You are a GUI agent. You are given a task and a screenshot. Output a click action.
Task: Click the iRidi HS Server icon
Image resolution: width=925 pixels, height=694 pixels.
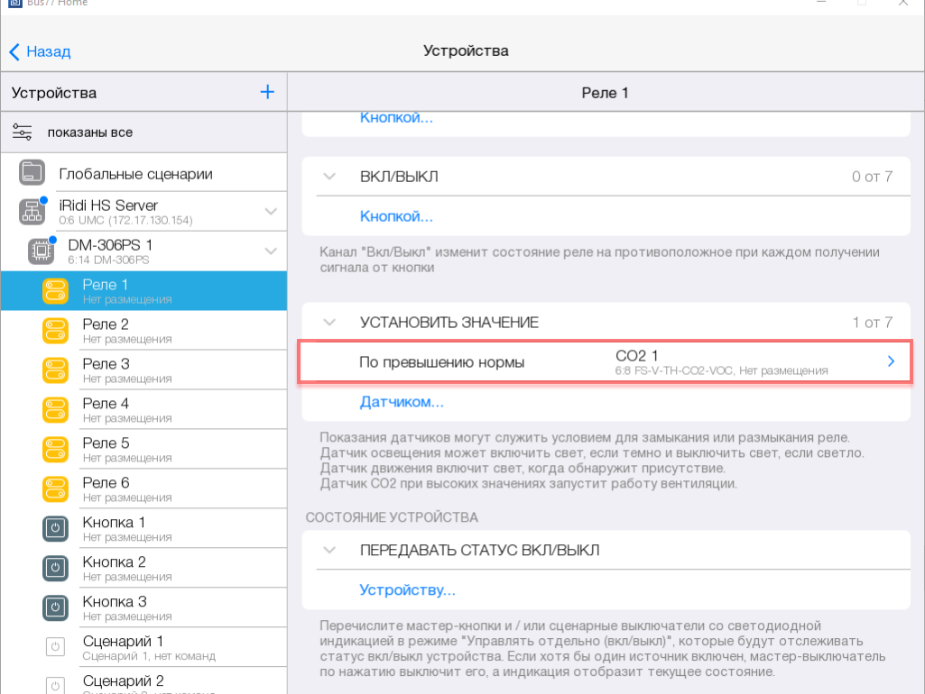tap(32, 212)
